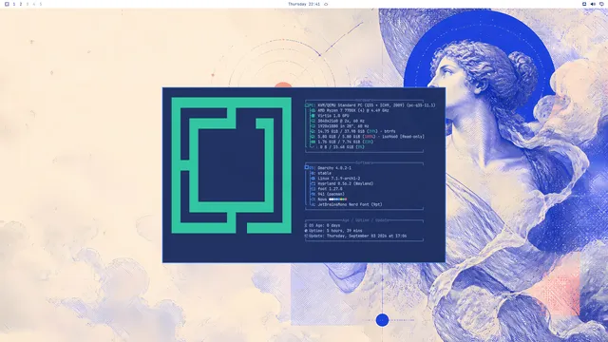
Task: Click the font icon beside JetBrainsMono Nerd Font
Action: 313,204
